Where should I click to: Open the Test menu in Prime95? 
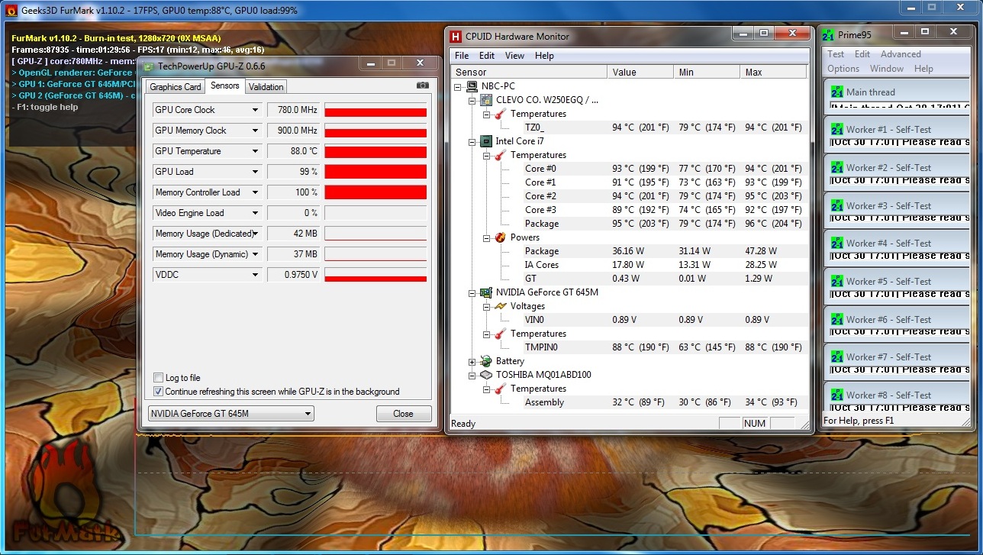[836, 54]
